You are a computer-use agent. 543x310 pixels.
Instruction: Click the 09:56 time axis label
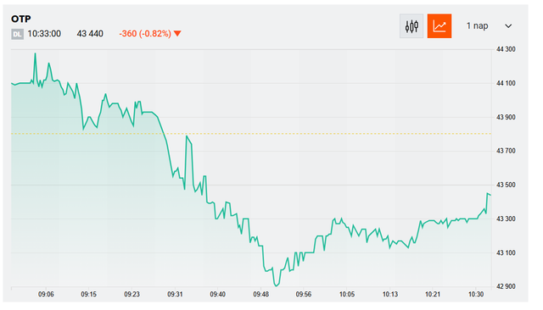304,294
